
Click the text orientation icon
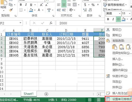[x=71, y=10]
